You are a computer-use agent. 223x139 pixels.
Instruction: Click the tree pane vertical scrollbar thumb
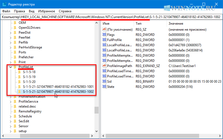[97, 110]
